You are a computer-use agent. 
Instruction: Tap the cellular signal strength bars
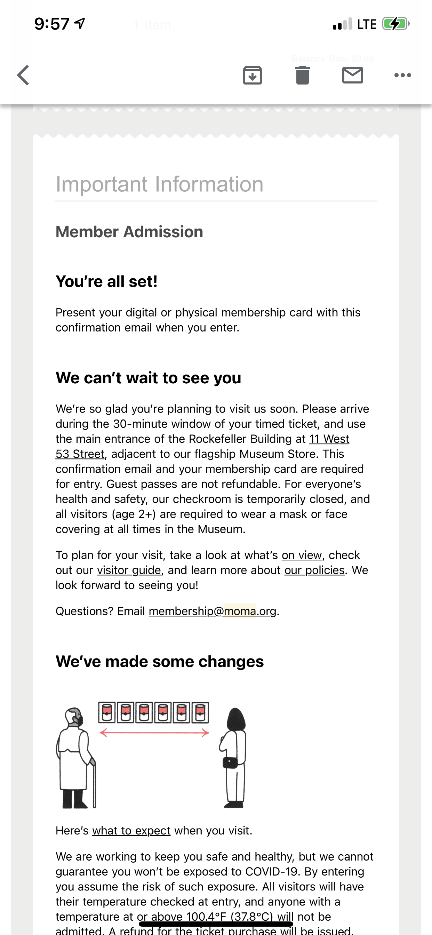(x=342, y=24)
